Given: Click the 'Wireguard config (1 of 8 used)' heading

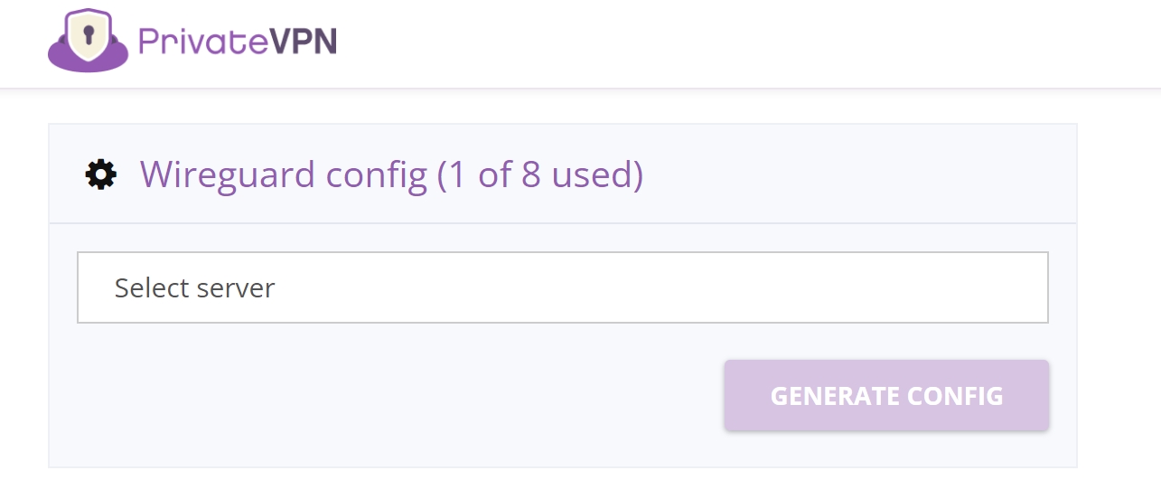Looking at the screenshot, I should coord(391,174).
